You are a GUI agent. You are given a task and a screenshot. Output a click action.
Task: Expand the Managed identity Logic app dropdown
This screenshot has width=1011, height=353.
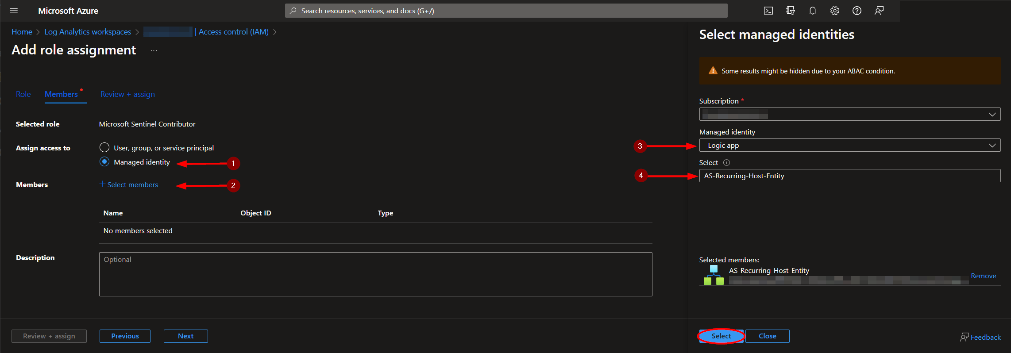pos(850,145)
